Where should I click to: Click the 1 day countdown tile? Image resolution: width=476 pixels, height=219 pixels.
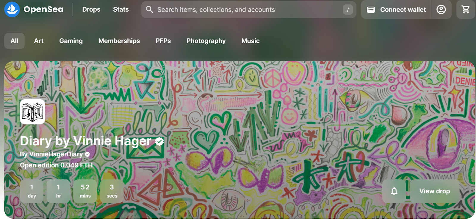(x=32, y=191)
